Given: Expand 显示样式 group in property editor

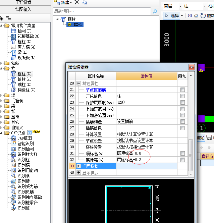Looking at the screenshot, I should [x=79, y=173].
